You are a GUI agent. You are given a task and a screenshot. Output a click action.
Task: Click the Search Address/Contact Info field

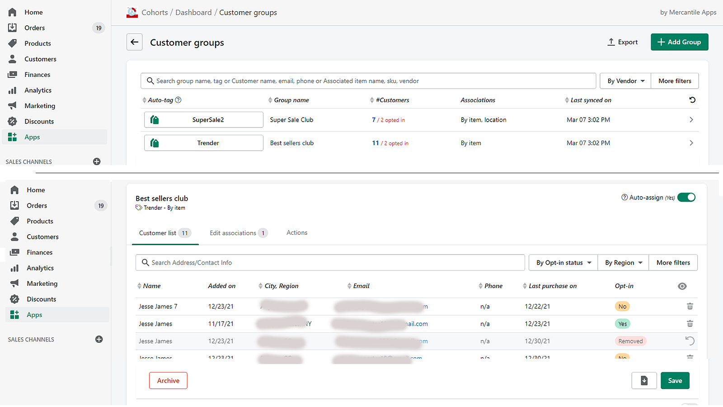point(330,262)
